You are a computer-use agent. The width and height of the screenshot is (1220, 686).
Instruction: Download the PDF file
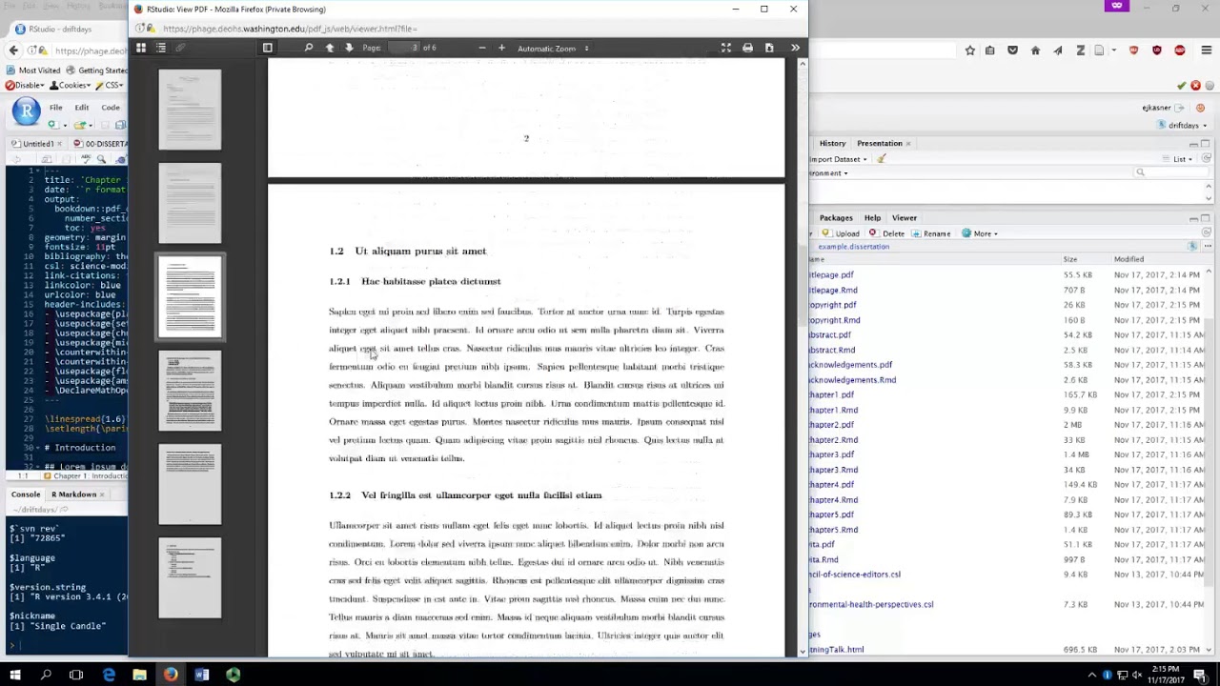769,48
